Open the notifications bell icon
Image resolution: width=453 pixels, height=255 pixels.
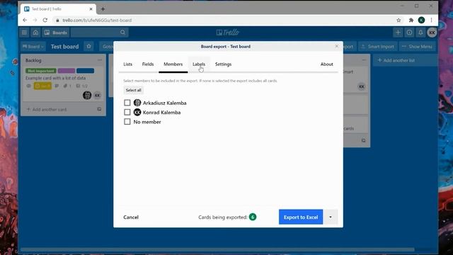(x=420, y=33)
